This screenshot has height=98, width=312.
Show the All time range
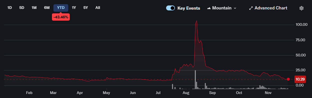(98, 8)
